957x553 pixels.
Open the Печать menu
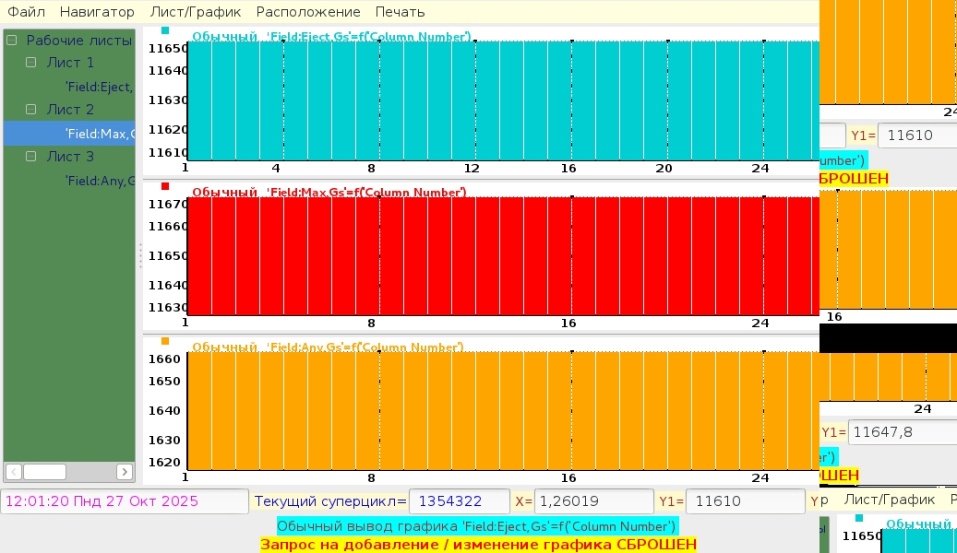click(x=400, y=12)
